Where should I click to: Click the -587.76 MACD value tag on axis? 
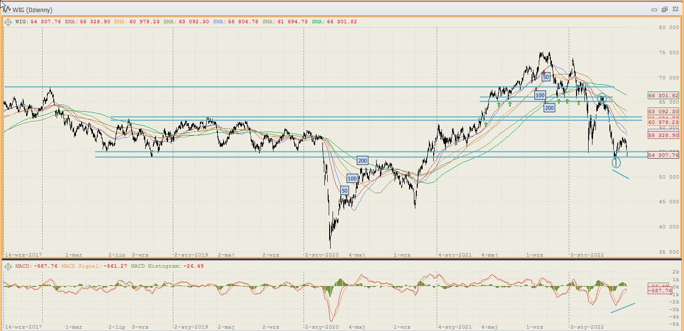pos(660,291)
